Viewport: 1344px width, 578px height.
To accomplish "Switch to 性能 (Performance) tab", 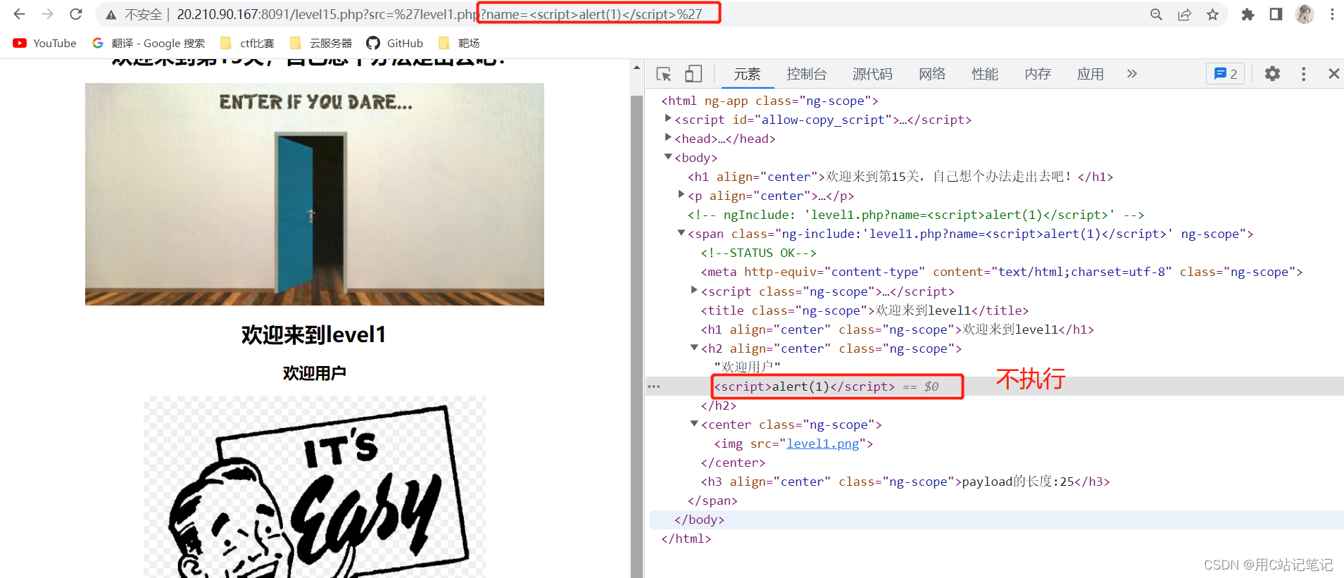I will click(985, 74).
